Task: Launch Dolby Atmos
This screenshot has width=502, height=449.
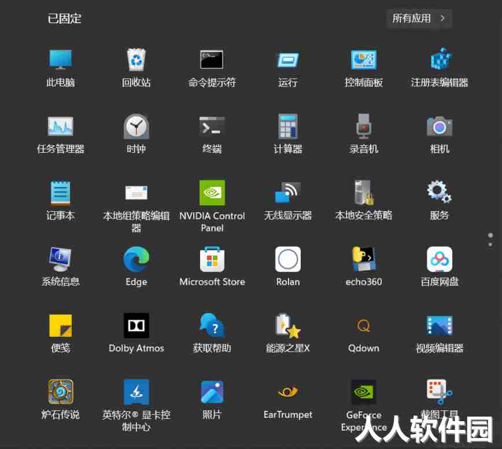Action: [136, 326]
